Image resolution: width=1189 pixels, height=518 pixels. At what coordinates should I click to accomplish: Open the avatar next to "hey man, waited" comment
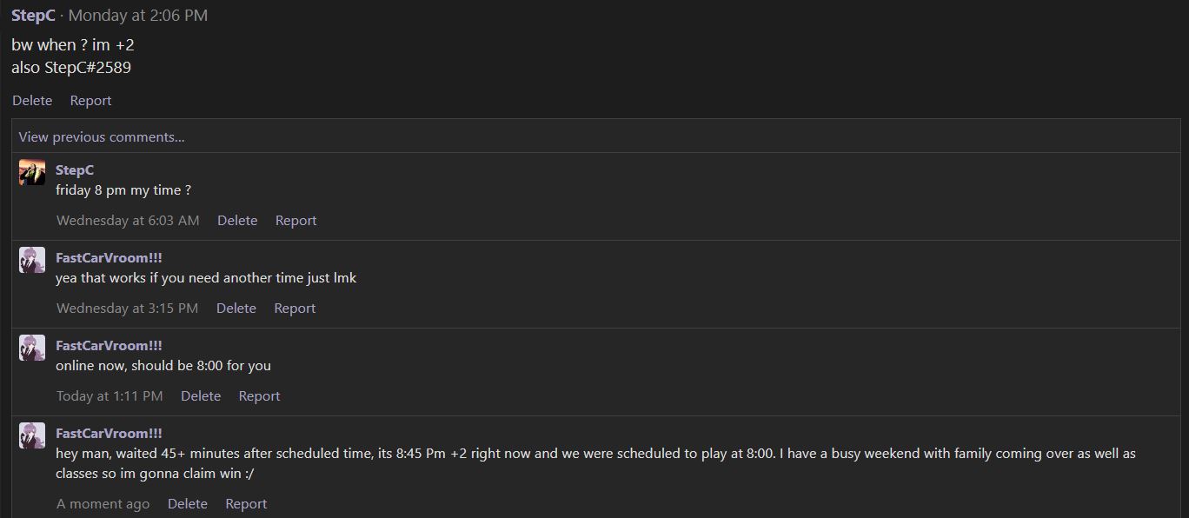point(32,435)
